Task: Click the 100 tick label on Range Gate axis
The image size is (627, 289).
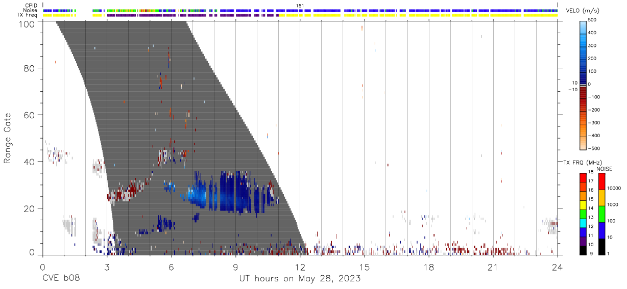Action: tap(28, 23)
